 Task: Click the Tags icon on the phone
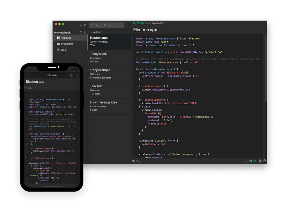point(26,88)
